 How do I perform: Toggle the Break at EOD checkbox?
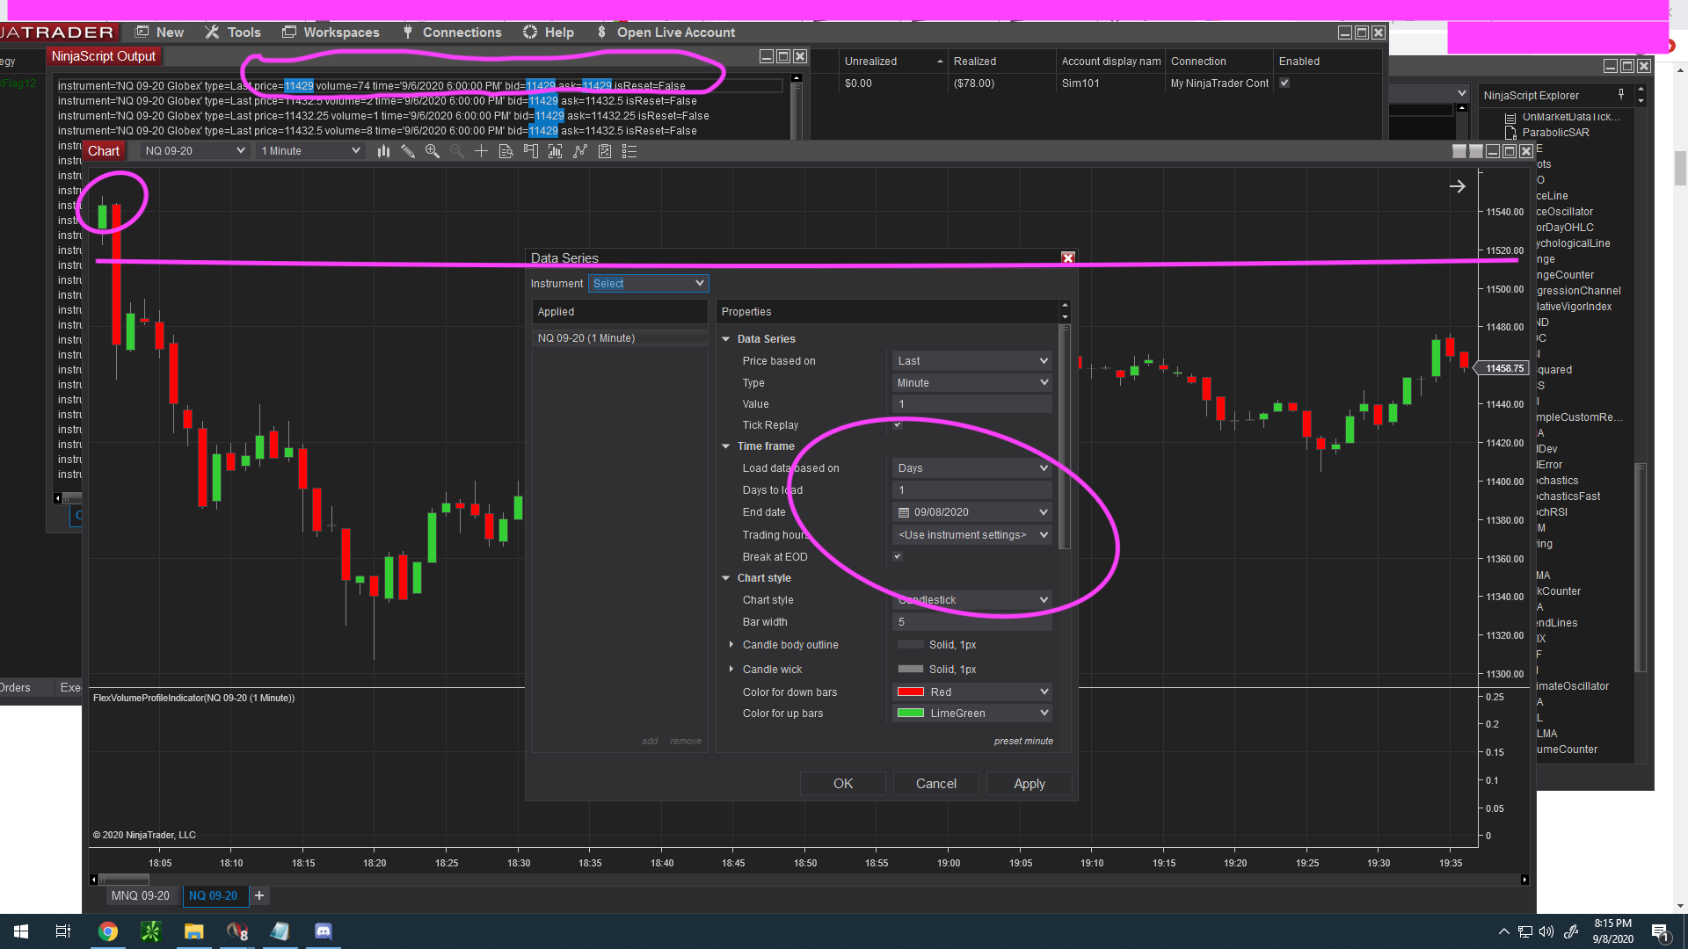click(898, 557)
